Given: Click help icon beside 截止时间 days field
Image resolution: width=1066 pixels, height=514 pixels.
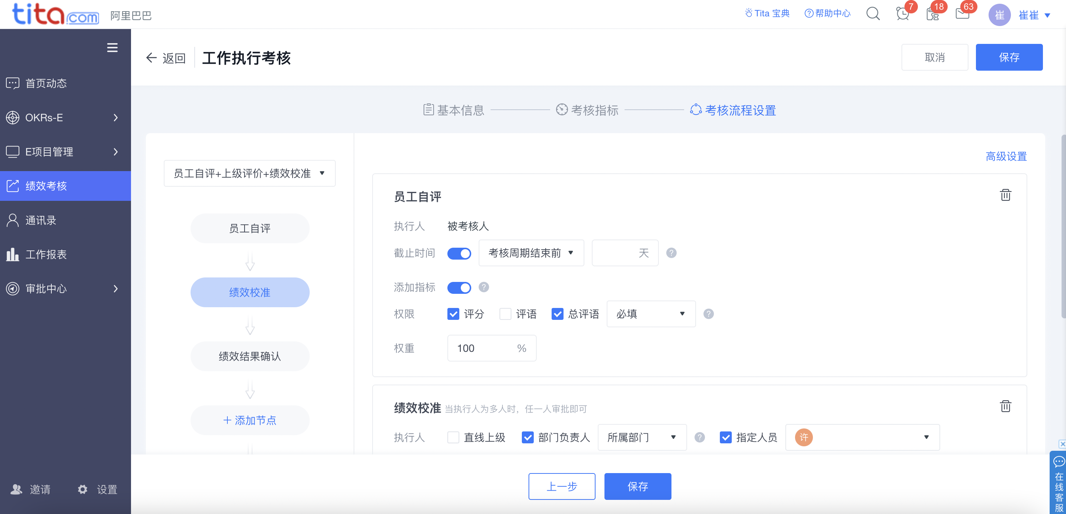Looking at the screenshot, I should coord(671,253).
